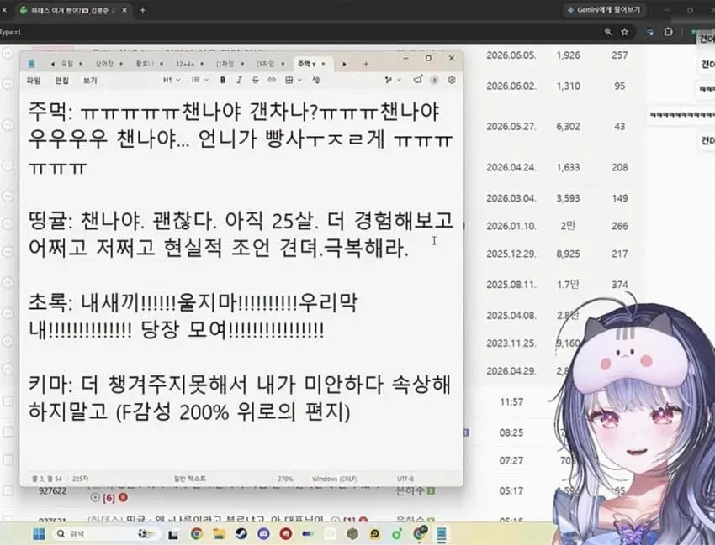Click the 2025.12.29. date cell

511,254
